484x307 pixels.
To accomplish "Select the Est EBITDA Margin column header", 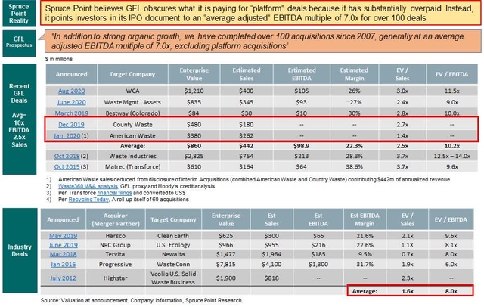I will (x=365, y=219).
